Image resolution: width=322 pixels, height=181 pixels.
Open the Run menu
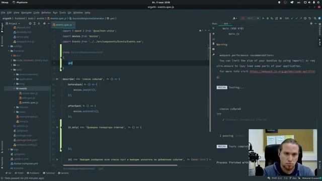tap(55, 13)
